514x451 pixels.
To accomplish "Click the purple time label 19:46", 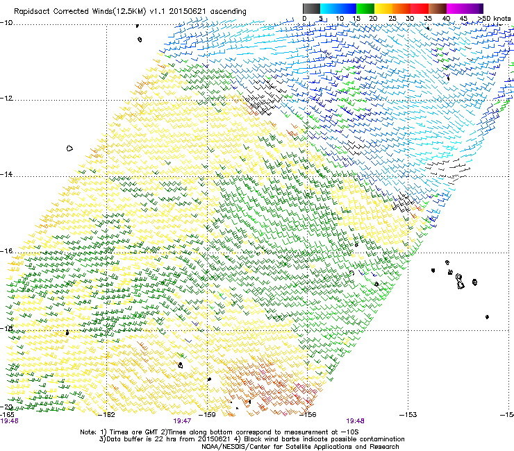I will [x=10, y=421].
